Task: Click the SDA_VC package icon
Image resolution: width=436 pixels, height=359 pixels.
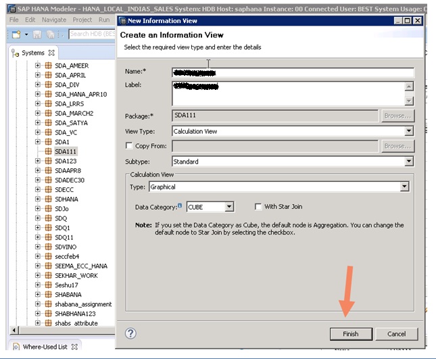Action: click(x=49, y=132)
